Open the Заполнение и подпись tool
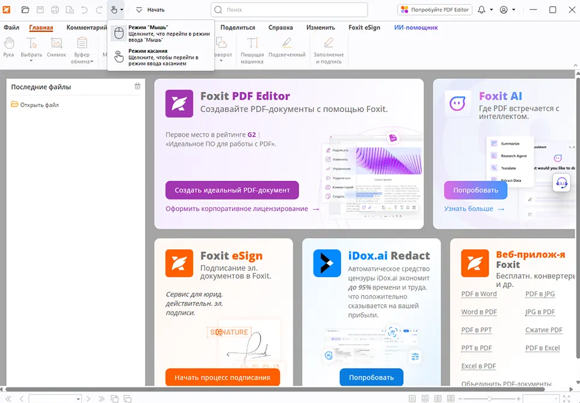Image resolution: width=580 pixels, height=403 pixels. [328, 47]
